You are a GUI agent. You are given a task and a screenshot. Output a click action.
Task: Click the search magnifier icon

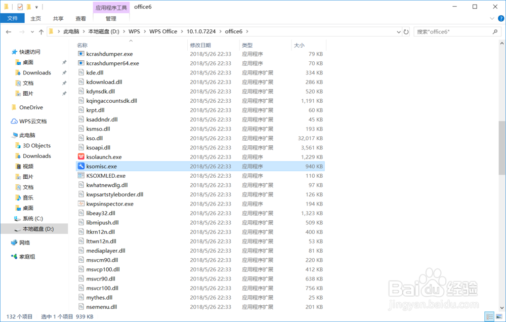(x=495, y=32)
